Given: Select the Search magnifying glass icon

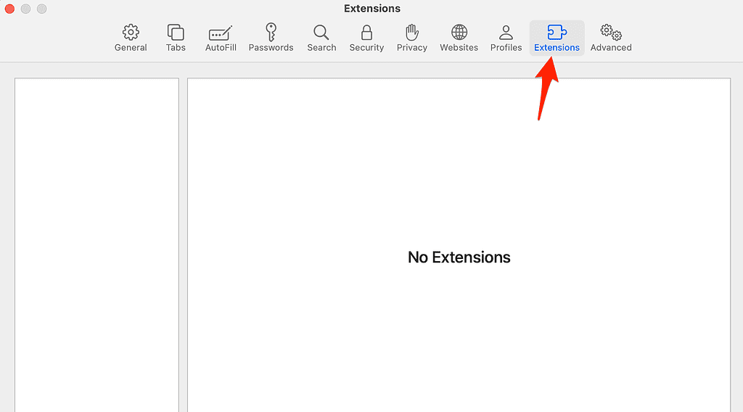Looking at the screenshot, I should pos(321,33).
